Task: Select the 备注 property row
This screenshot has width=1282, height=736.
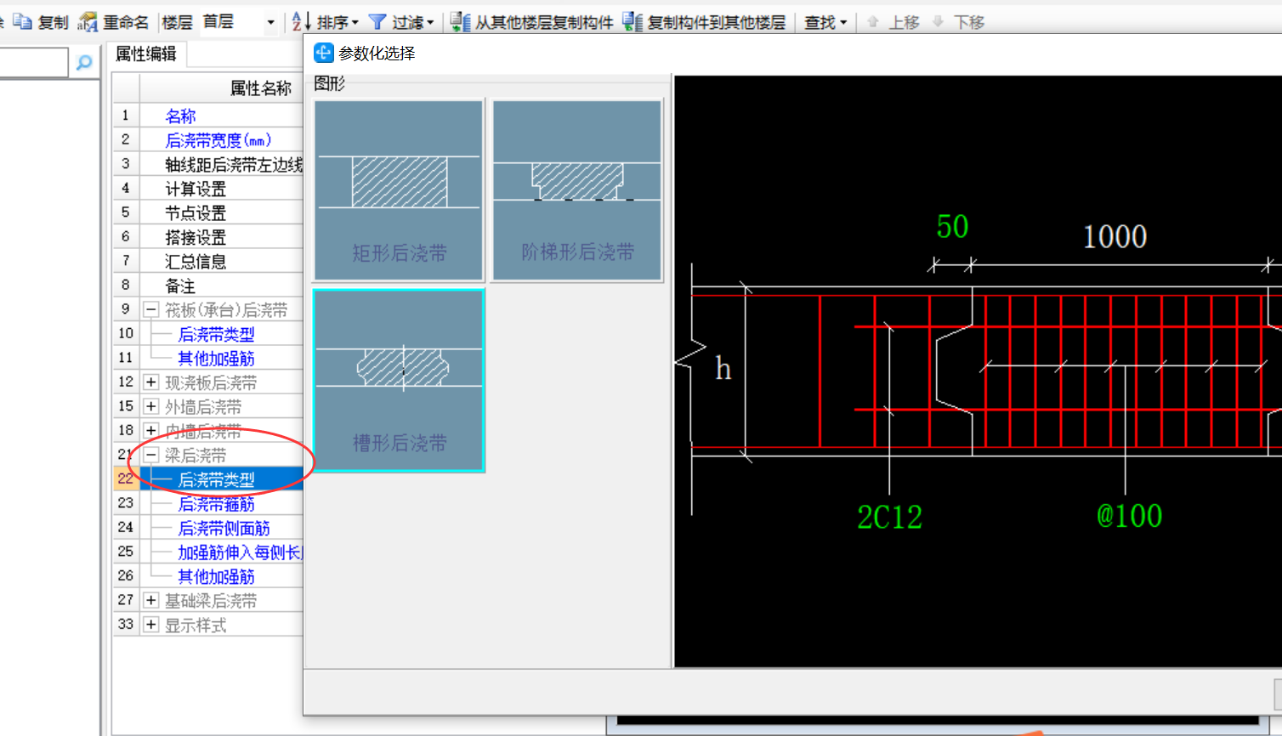Action: (208, 286)
